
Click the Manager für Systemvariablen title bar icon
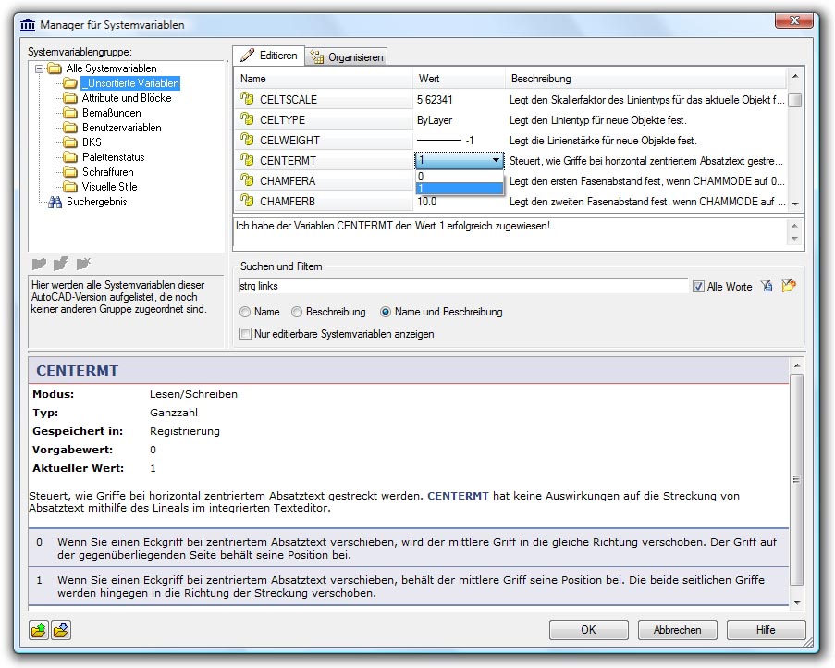[x=28, y=24]
